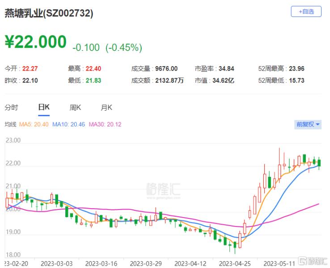The width and height of the screenshot is (330, 268).
Task: Click the current price ¥22.000
Action: click(x=36, y=42)
